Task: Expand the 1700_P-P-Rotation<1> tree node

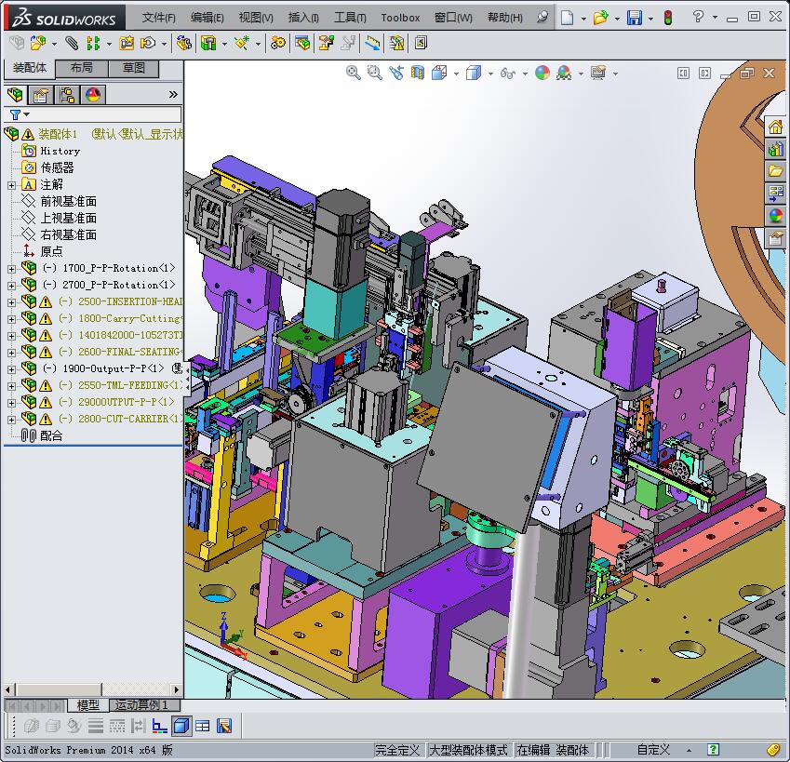Action: (x=11, y=269)
